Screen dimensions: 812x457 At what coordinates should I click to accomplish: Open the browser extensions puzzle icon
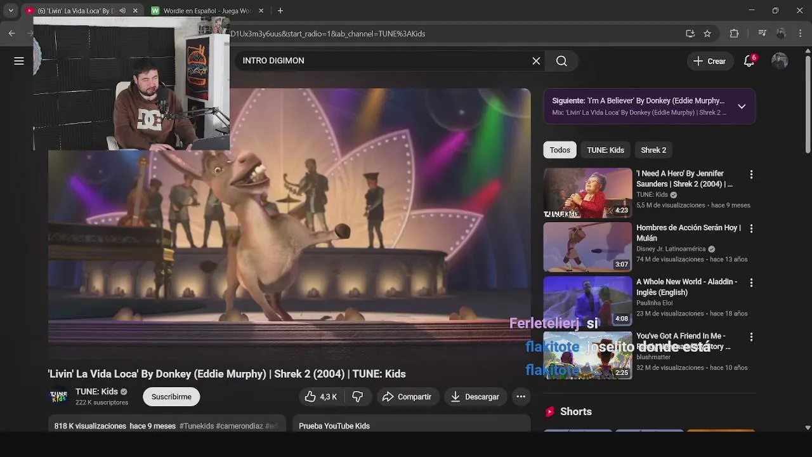point(735,34)
